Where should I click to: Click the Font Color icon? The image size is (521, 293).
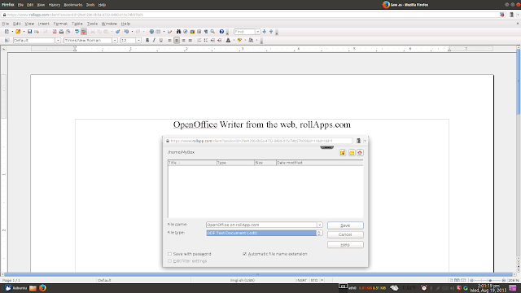point(228,40)
